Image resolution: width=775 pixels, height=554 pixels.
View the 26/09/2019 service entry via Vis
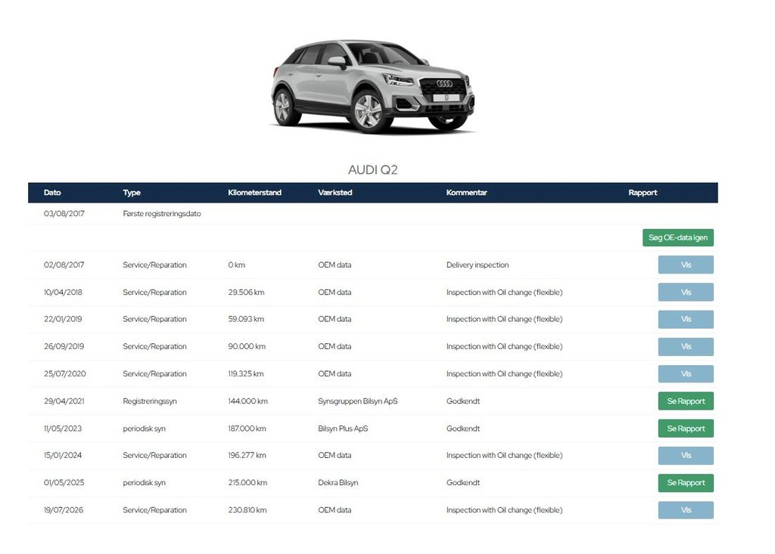click(686, 347)
